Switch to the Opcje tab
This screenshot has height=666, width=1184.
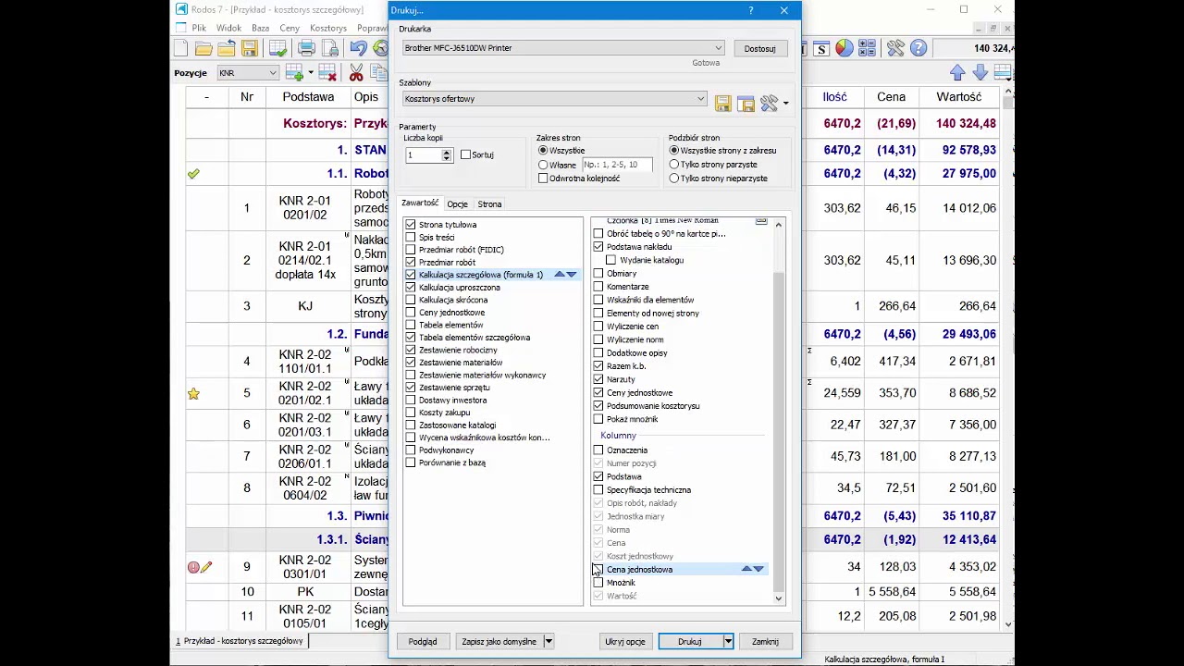click(x=457, y=204)
